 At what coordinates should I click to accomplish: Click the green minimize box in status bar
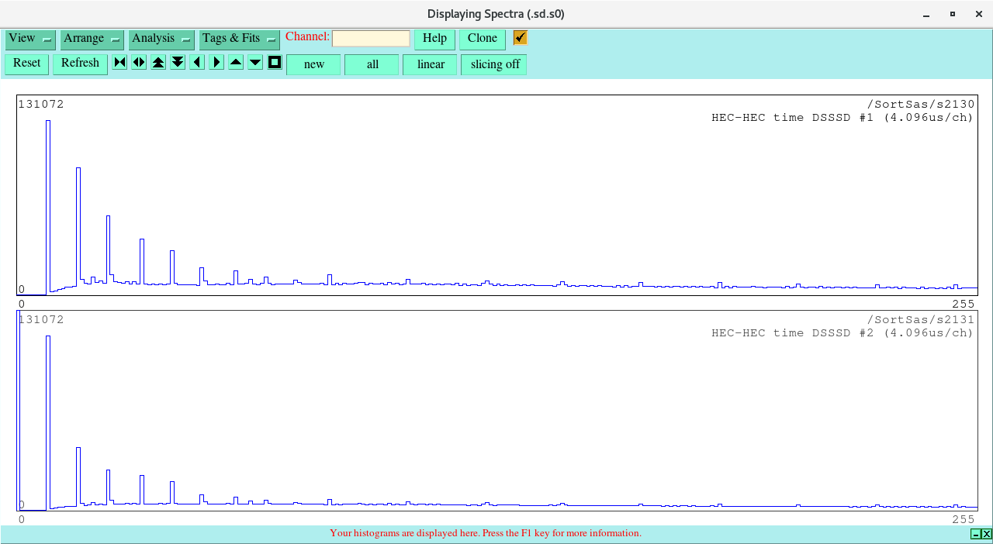[x=976, y=534]
